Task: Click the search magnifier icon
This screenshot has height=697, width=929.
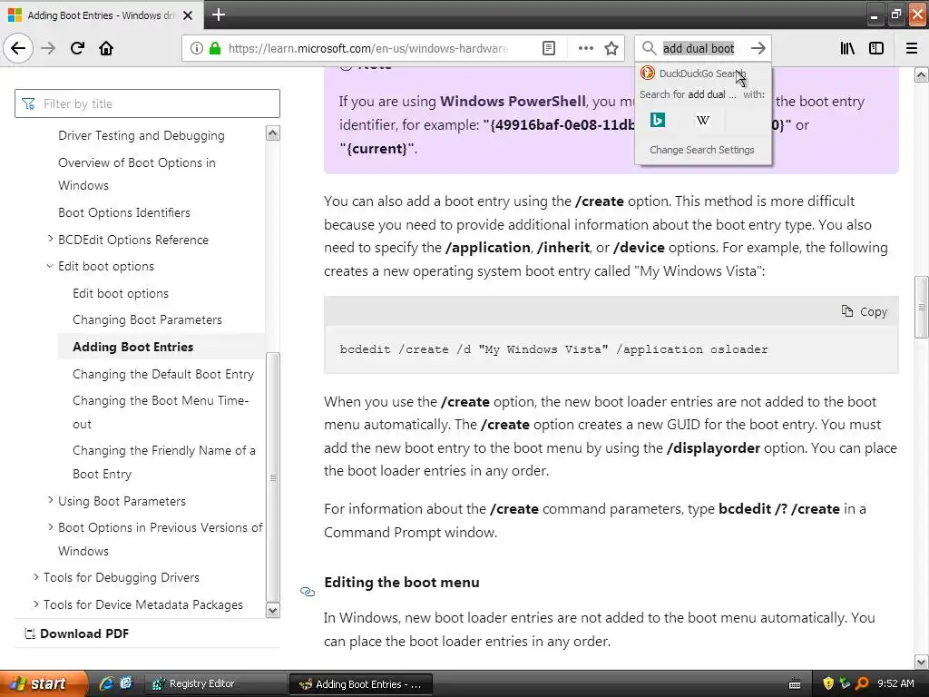Action: point(650,48)
